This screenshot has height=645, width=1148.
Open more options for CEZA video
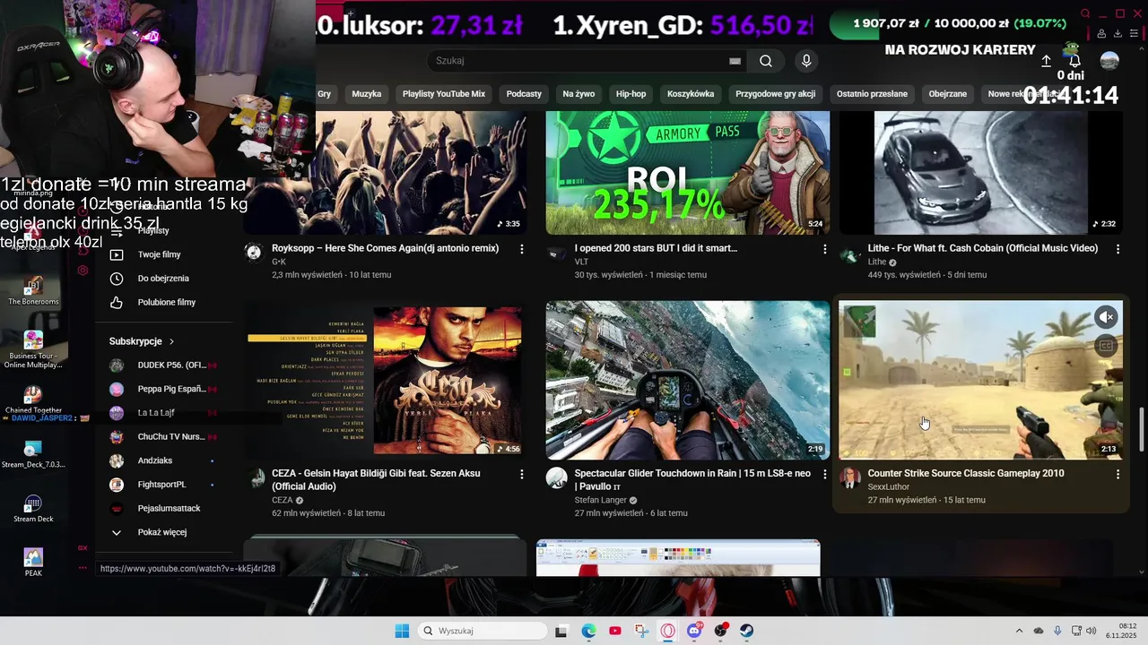521,474
